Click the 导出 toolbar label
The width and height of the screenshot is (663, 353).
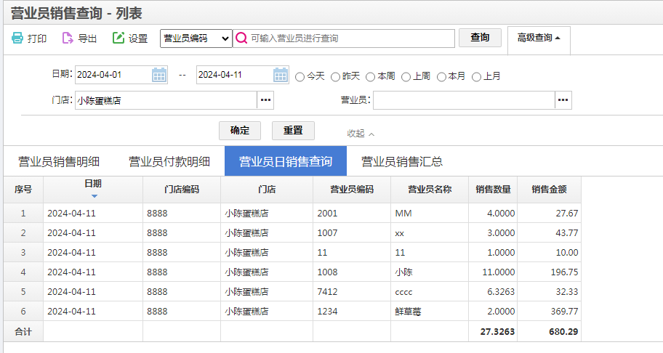[87, 38]
